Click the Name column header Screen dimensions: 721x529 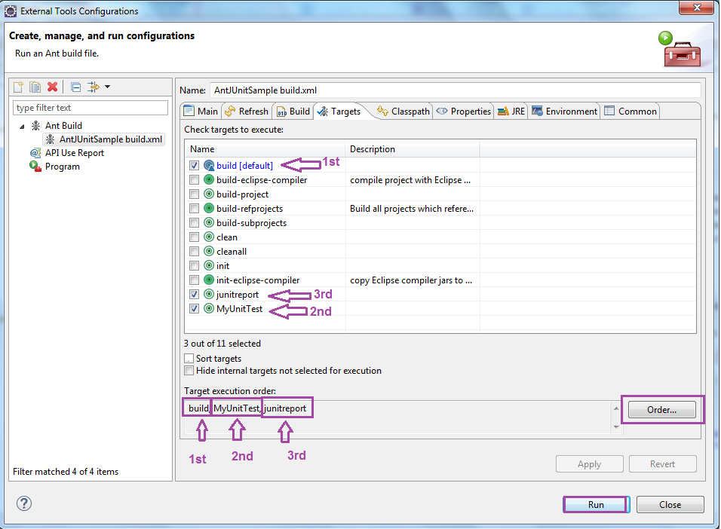264,149
